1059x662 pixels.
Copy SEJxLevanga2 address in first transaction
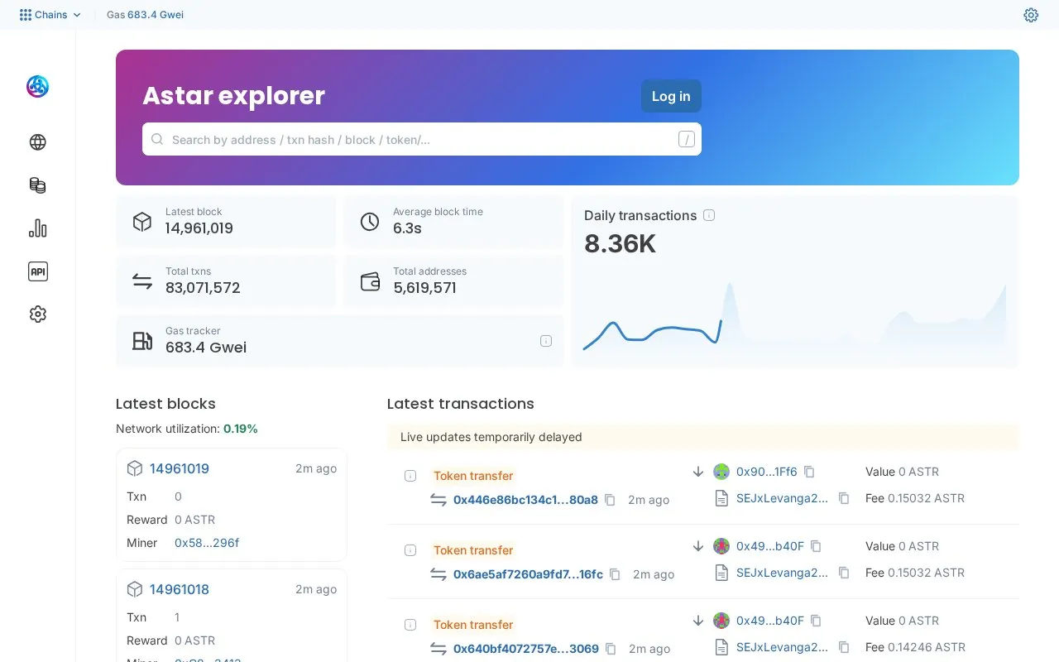pos(844,498)
